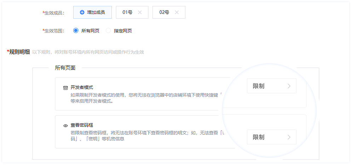
Task: Select the 02号 member tag
Action: coord(164,12)
